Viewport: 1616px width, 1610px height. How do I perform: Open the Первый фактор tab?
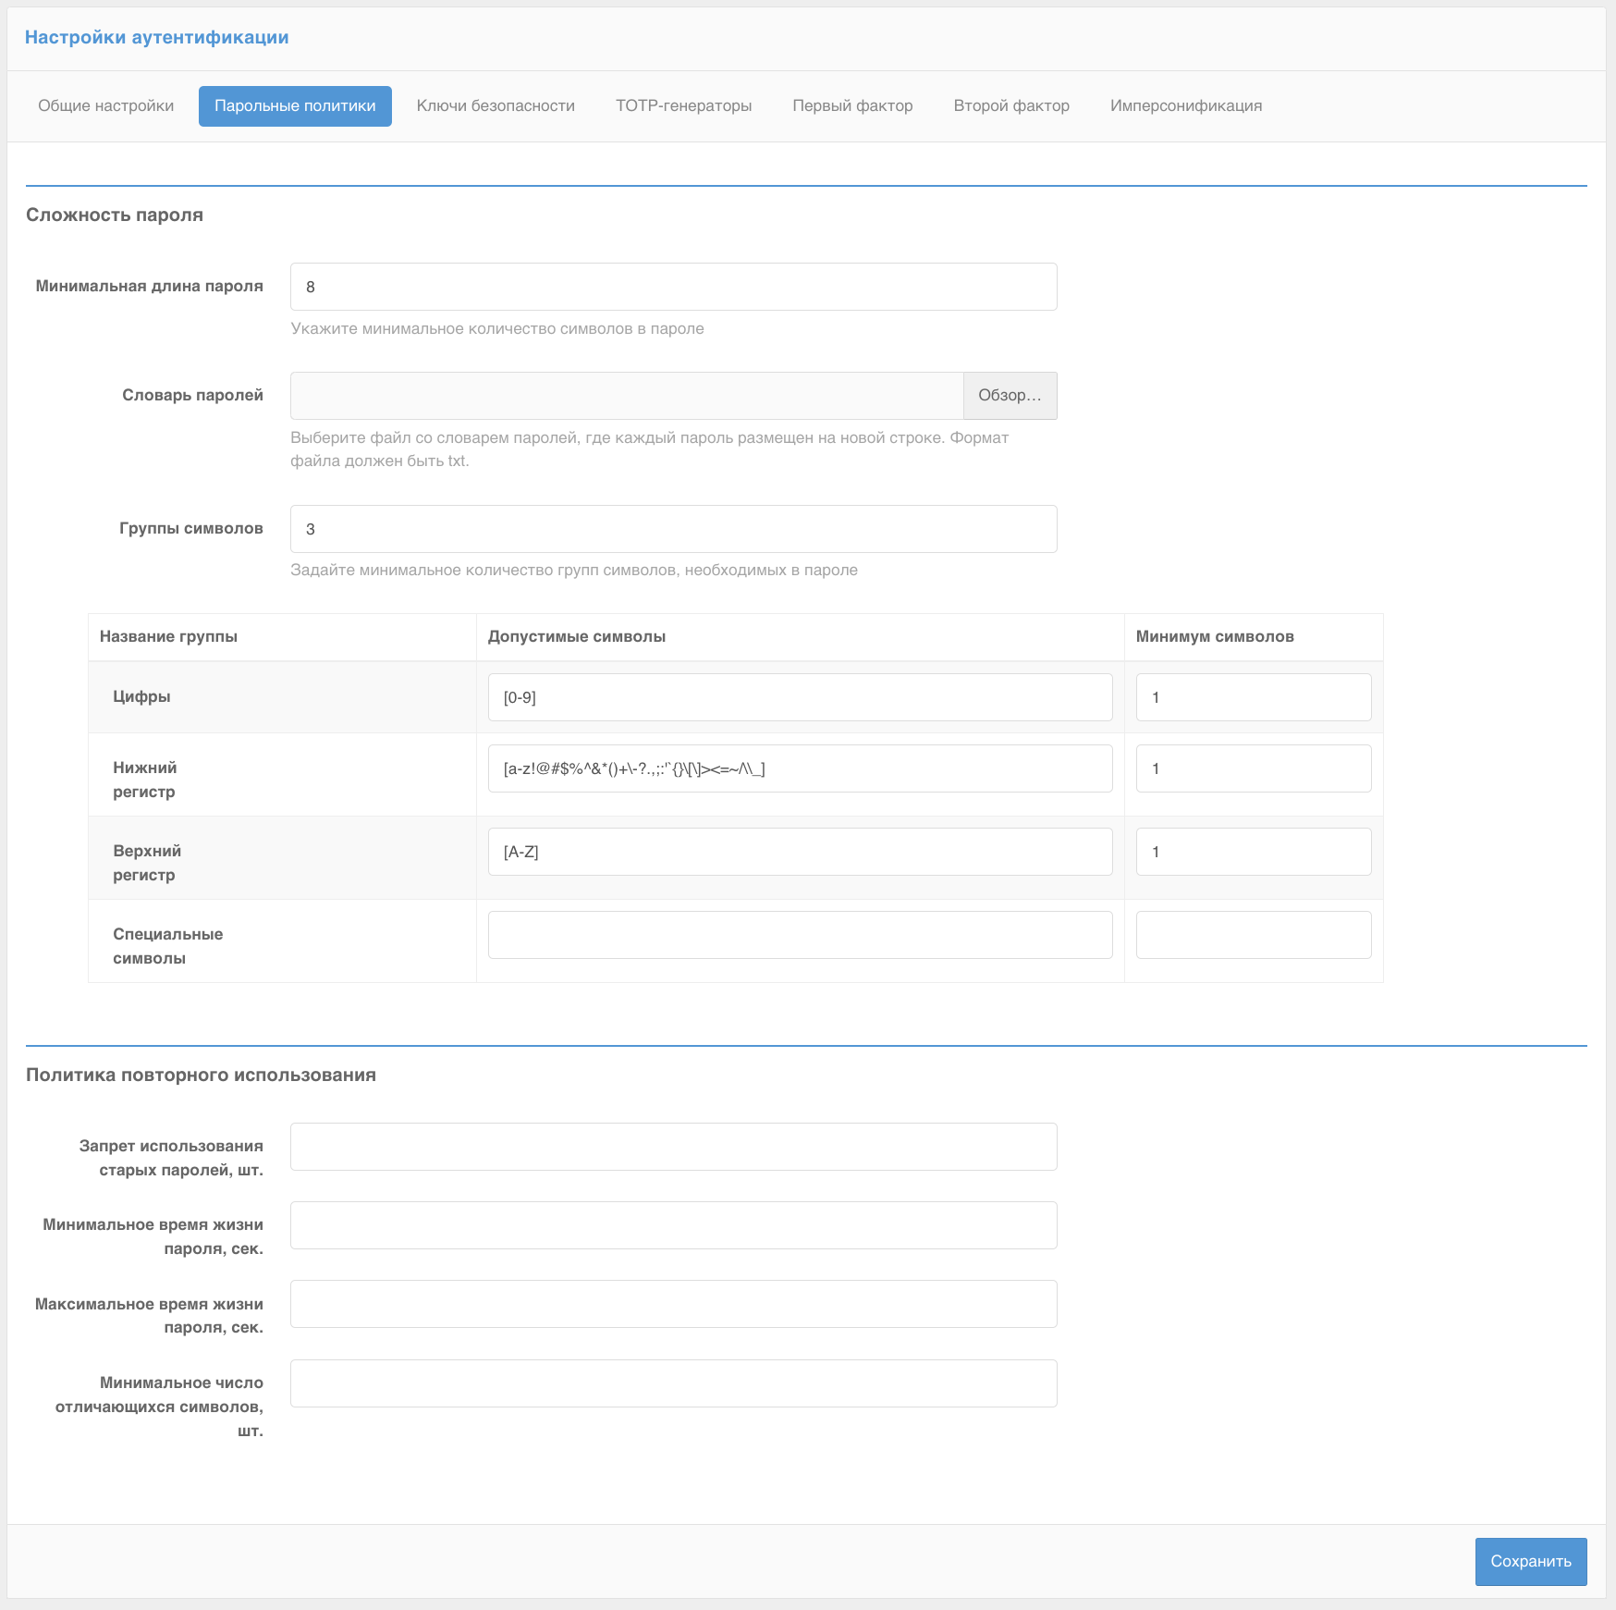coord(851,105)
